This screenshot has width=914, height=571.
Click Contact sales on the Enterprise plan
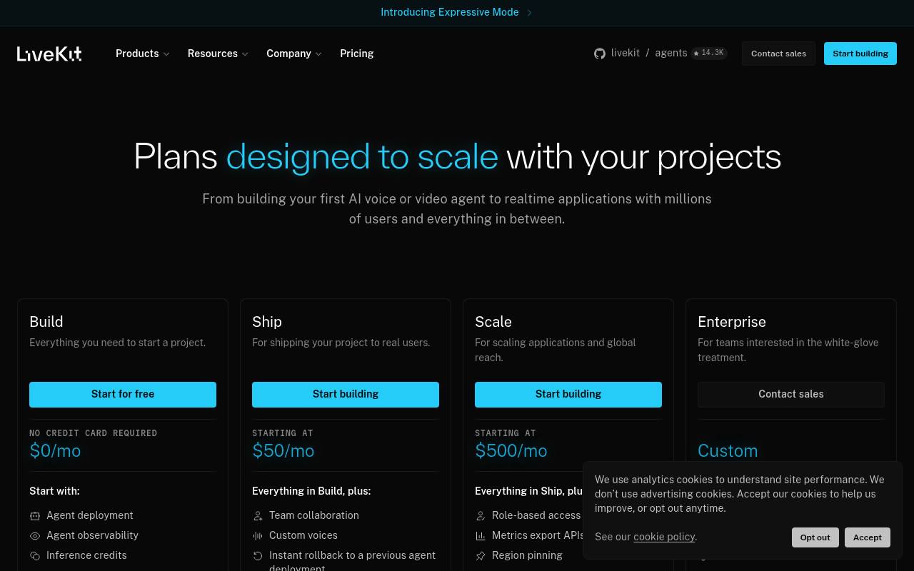791,395
